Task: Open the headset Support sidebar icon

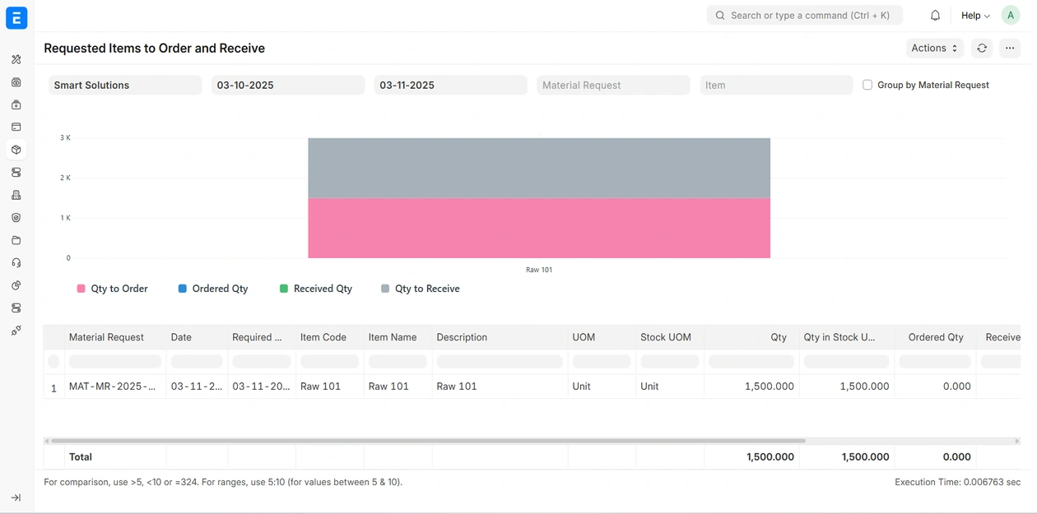Action: coord(16,263)
